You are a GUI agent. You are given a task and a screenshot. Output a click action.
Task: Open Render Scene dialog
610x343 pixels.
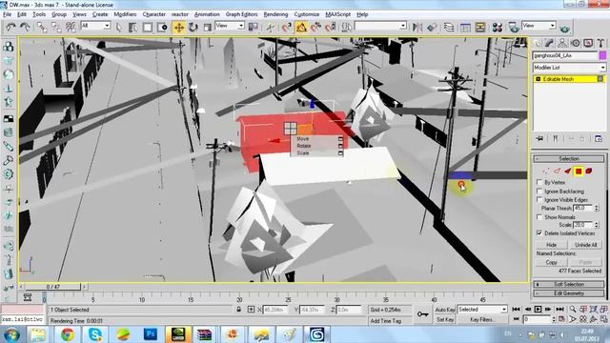514,27
